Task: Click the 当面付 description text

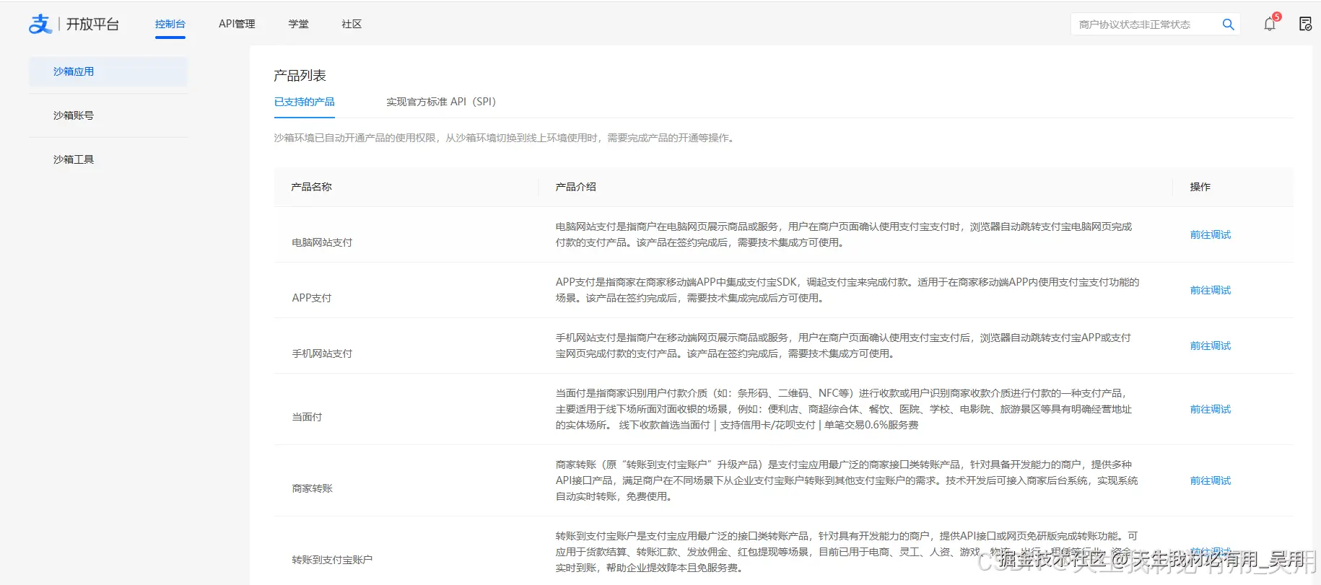Action: point(844,409)
